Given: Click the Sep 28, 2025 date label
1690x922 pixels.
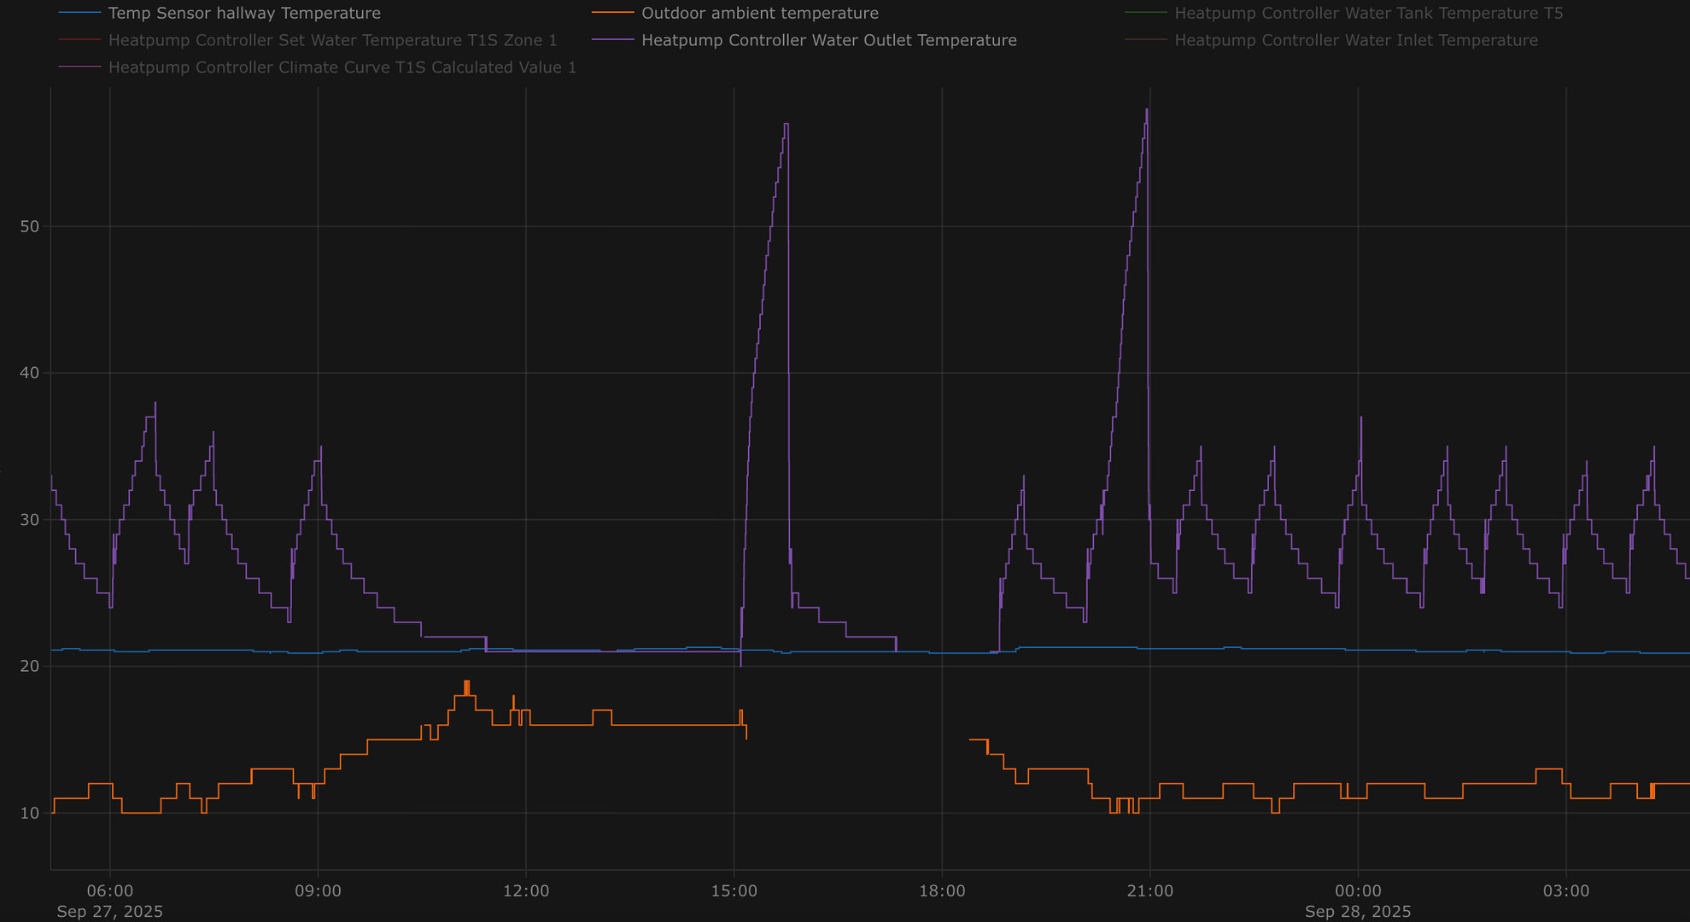Looking at the screenshot, I should [x=1358, y=912].
